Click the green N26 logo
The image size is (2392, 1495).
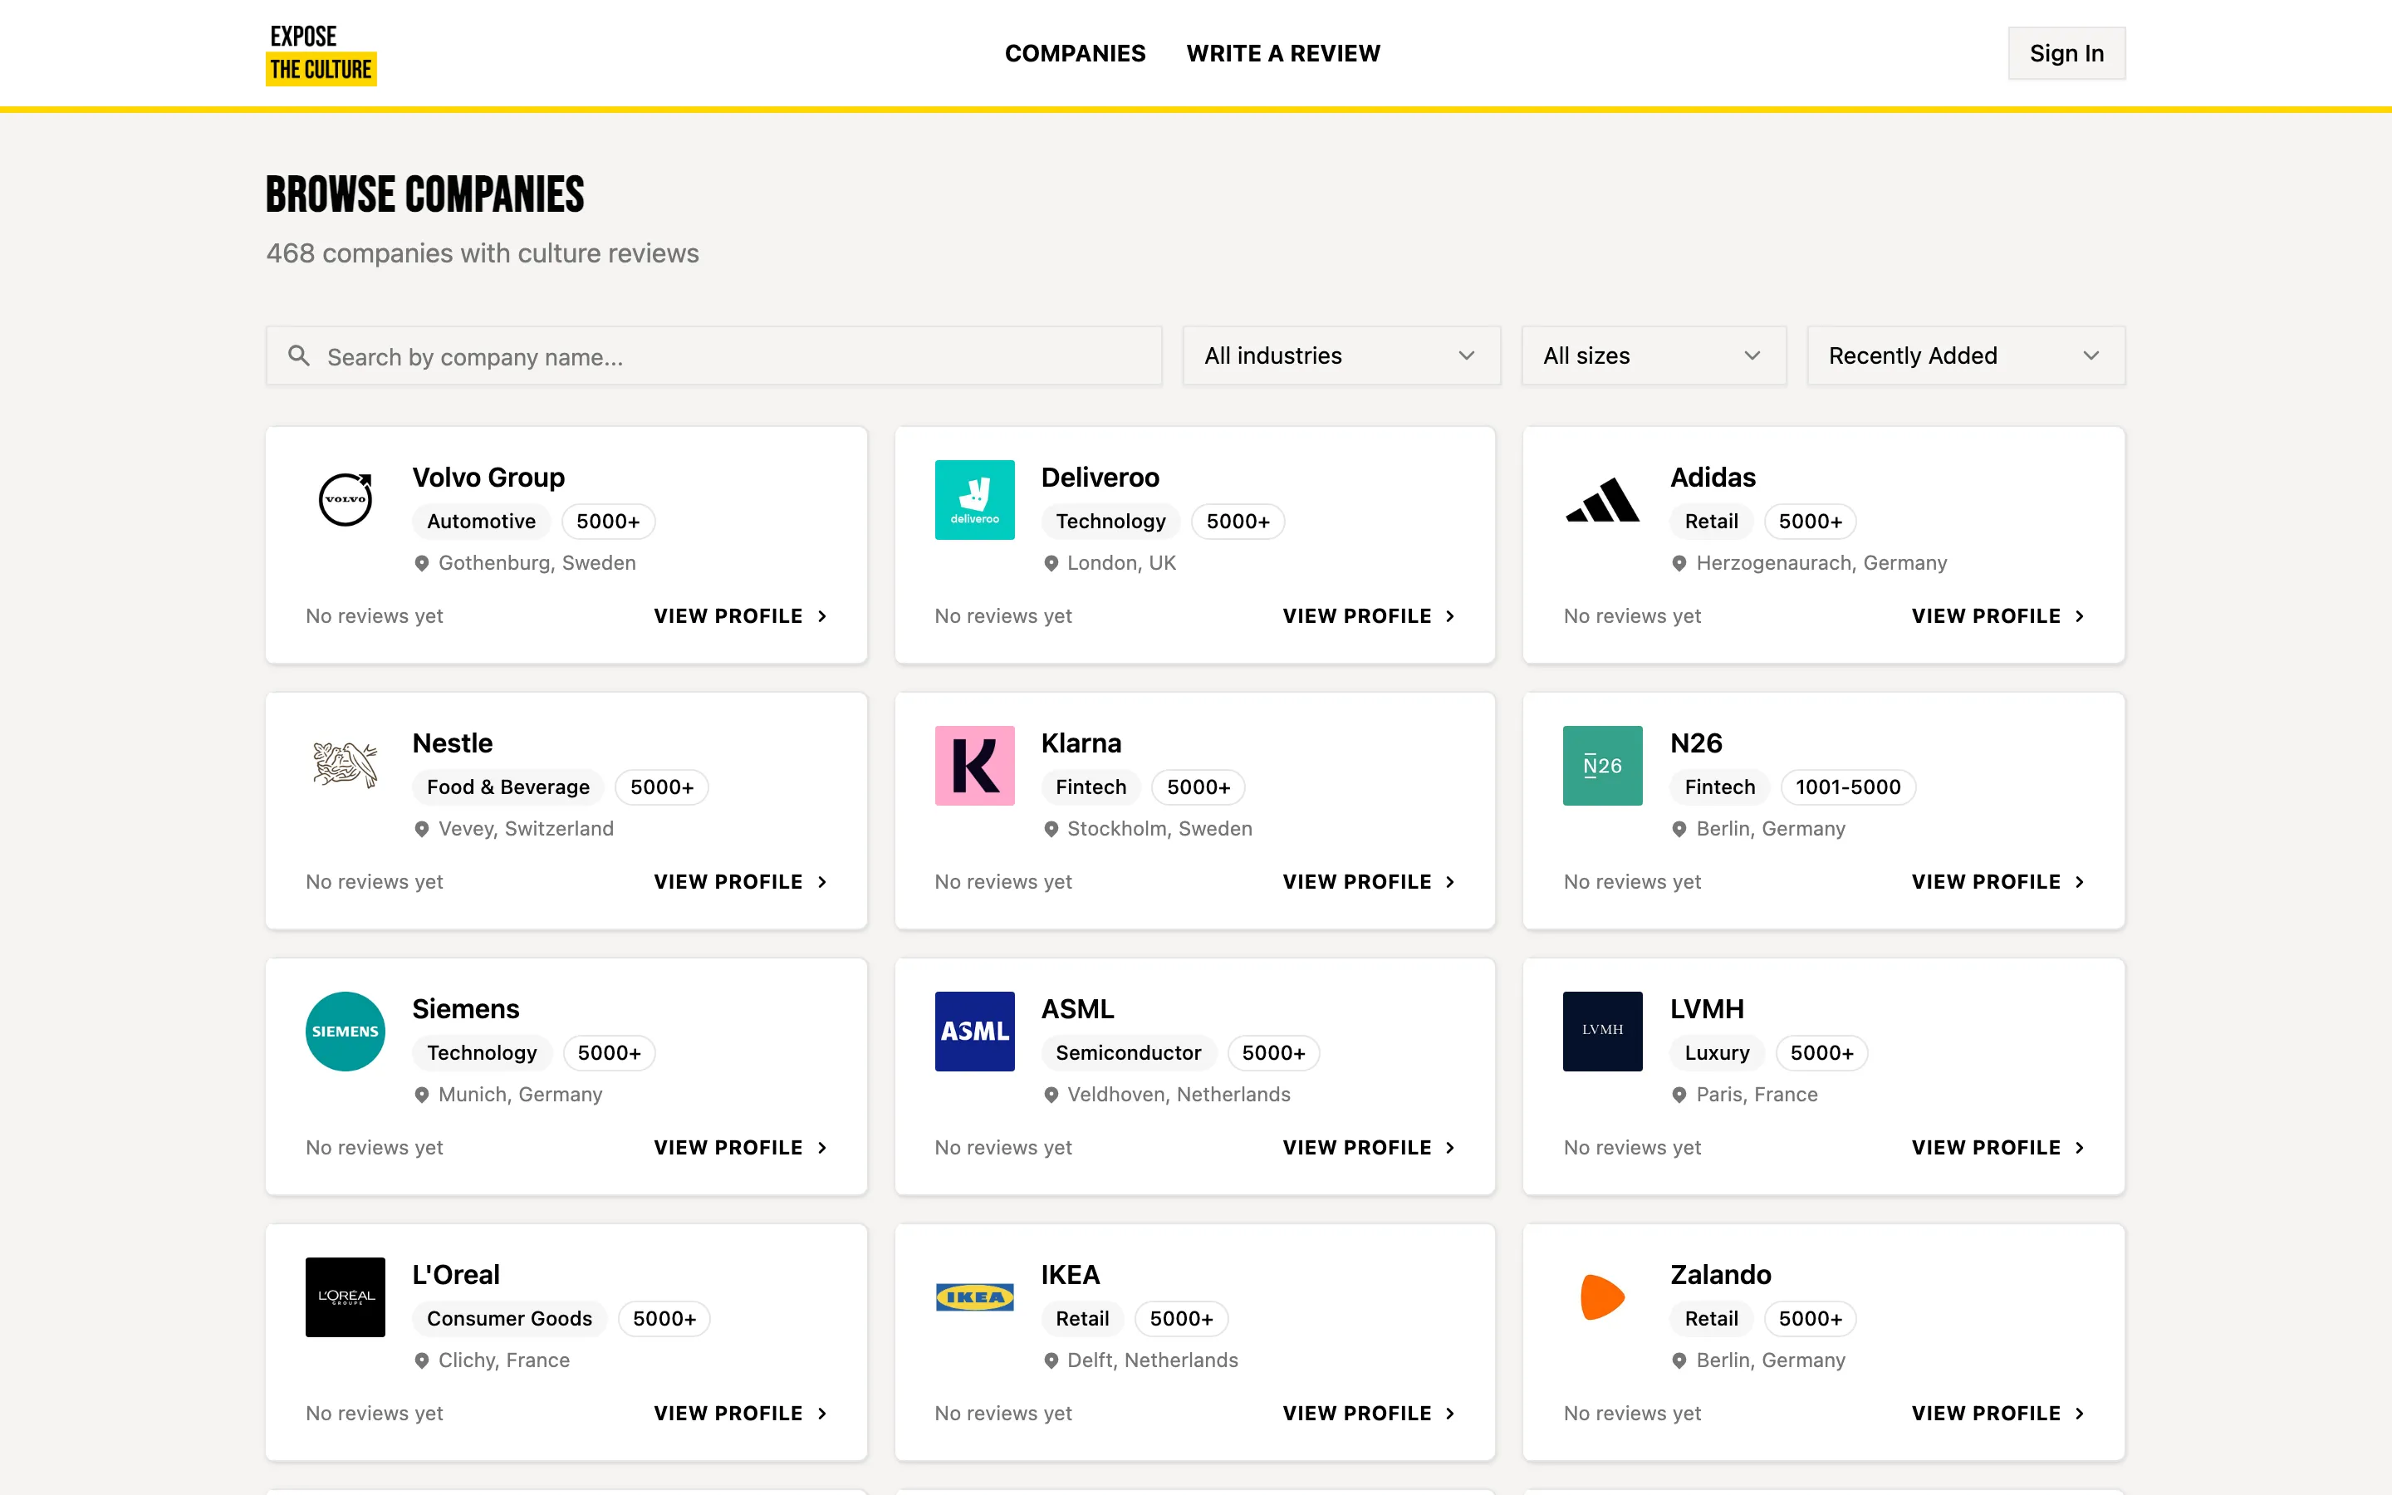point(1602,765)
